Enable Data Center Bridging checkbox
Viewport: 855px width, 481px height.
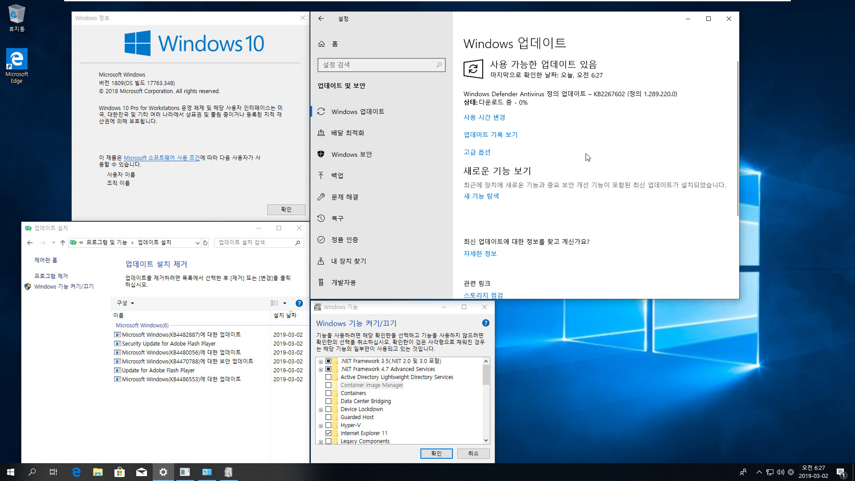(328, 401)
